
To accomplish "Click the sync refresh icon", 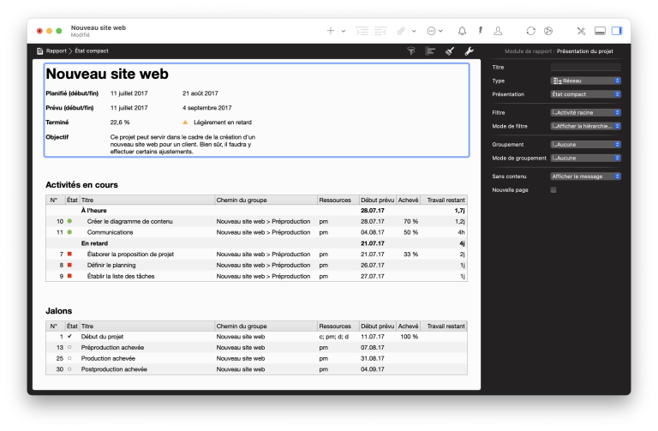I will point(531,31).
